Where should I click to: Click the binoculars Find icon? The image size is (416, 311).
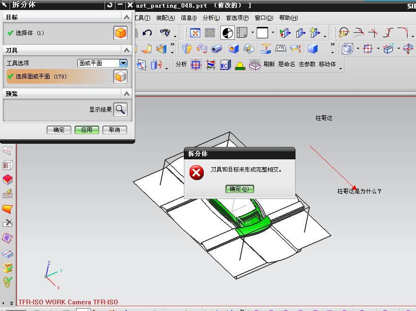(x=165, y=33)
